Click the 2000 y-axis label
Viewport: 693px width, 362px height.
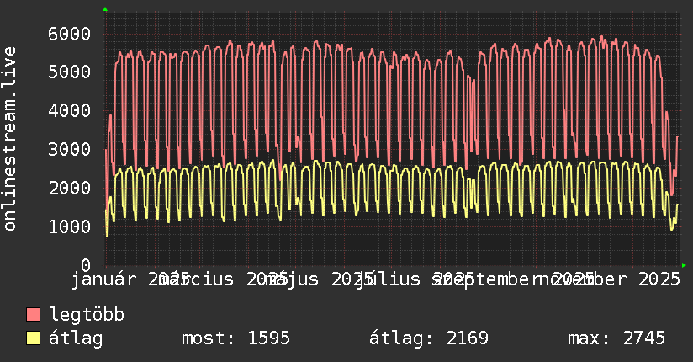pos(70,188)
